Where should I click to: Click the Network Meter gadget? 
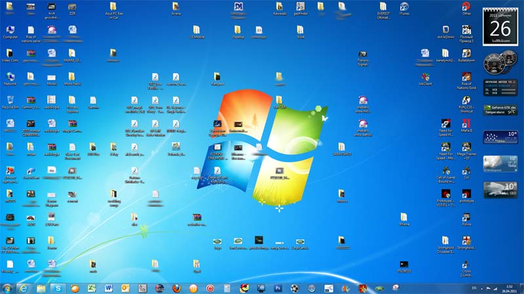pyautogui.click(x=500, y=88)
